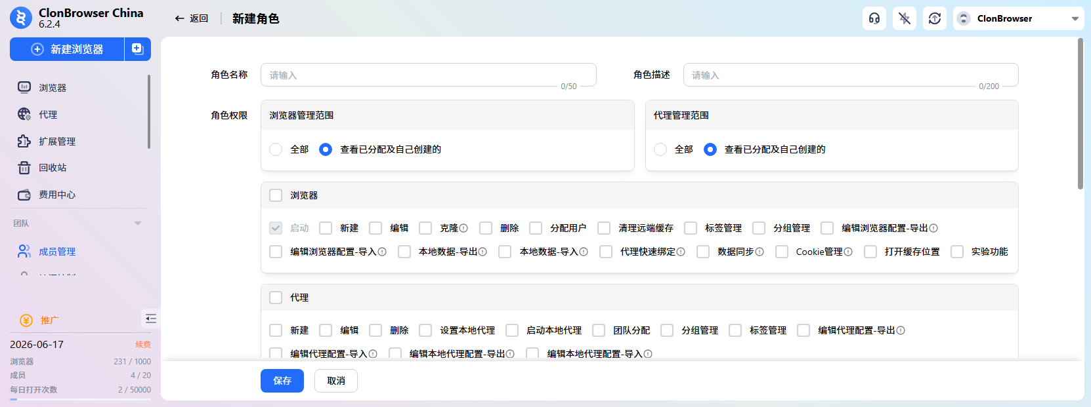Screen dimensions: 1091x407
Task: Click the 推广 promotion link
Action: (49, 320)
